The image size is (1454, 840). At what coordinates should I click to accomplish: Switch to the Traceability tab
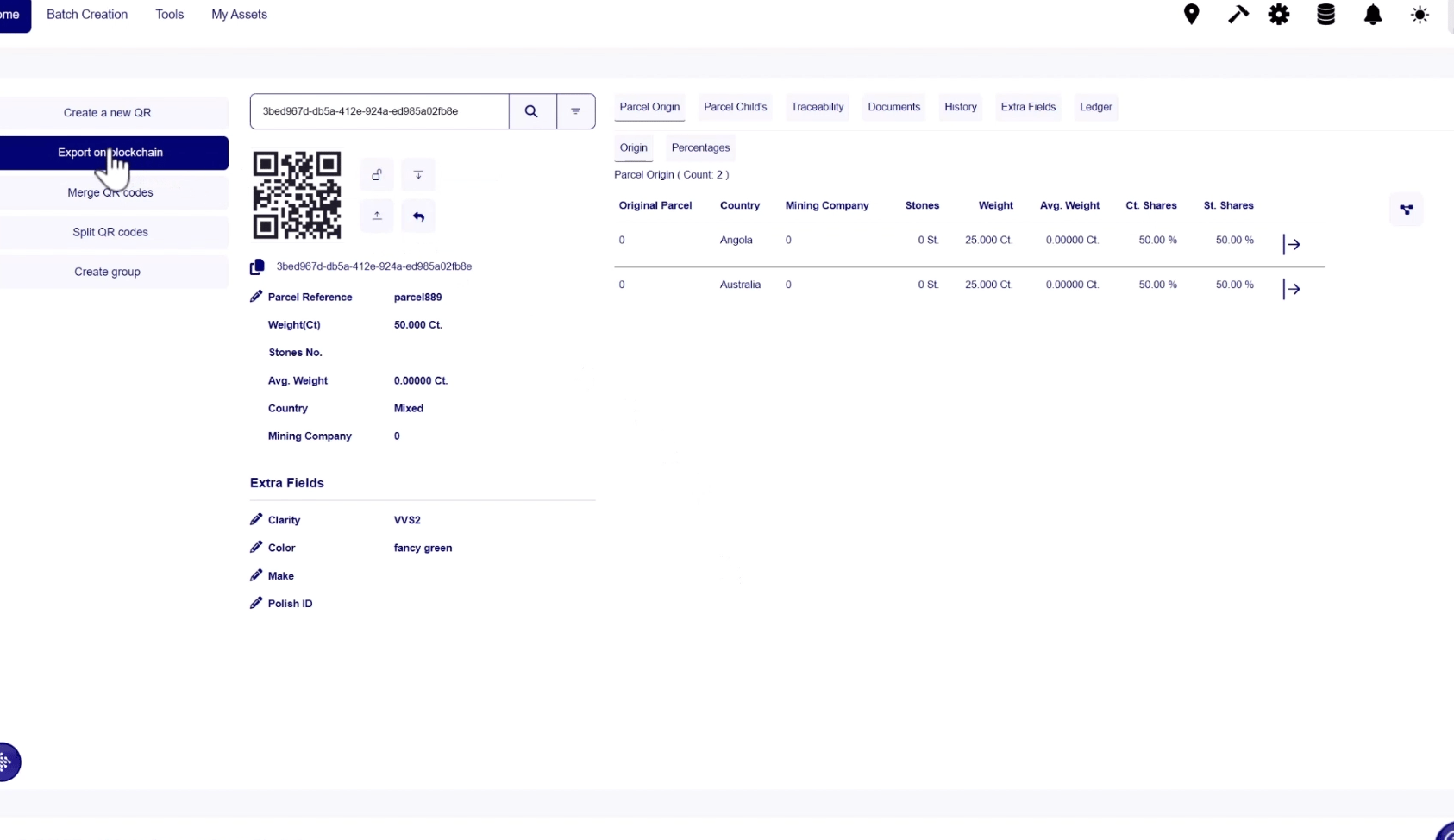[x=817, y=107]
